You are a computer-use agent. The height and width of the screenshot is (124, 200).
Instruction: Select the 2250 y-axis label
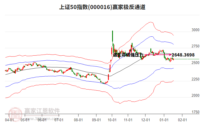(x=195, y=79)
